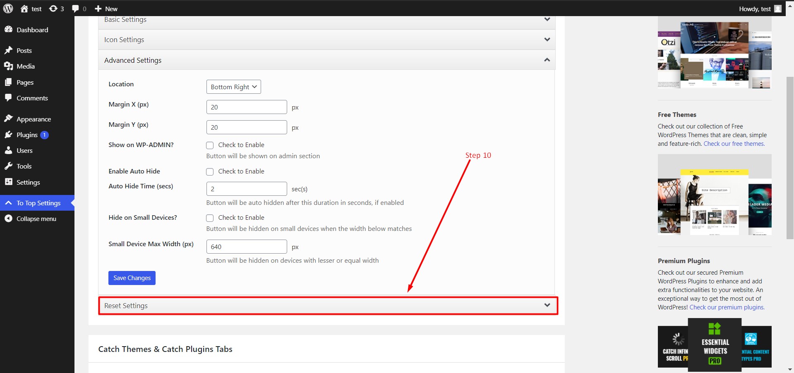Click the user avatar beside Howdy, test
This screenshot has width=794, height=373.
pos(778,9)
